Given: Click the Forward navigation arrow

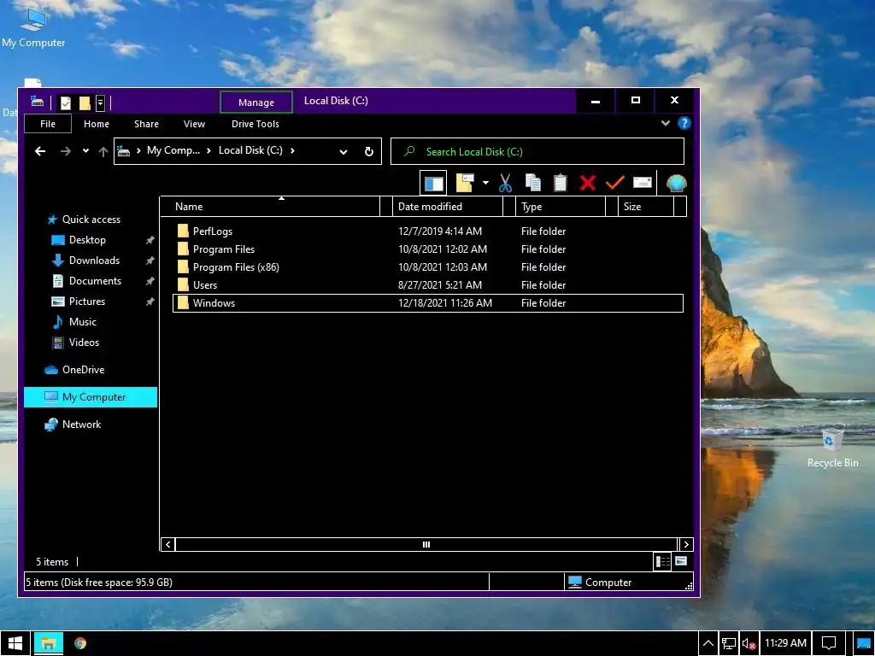Looking at the screenshot, I should pyautogui.click(x=65, y=151).
